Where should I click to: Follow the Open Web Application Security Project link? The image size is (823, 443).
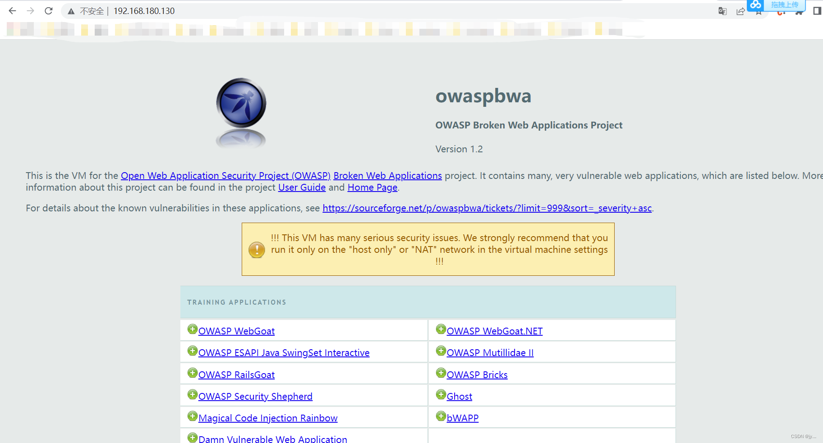[225, 176]
